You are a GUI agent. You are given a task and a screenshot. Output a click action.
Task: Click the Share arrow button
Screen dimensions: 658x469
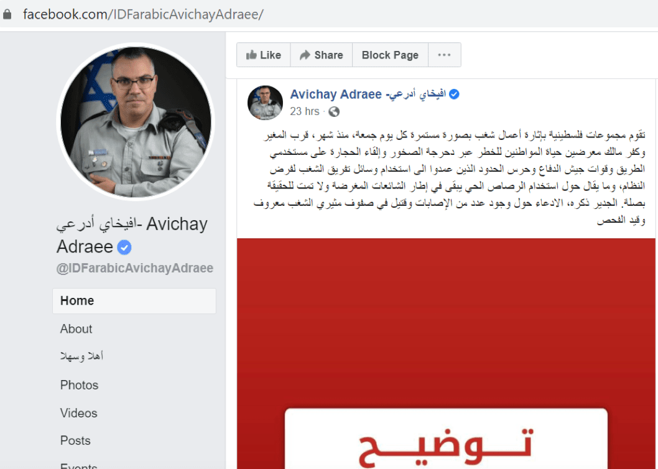[x=322, y=55]
